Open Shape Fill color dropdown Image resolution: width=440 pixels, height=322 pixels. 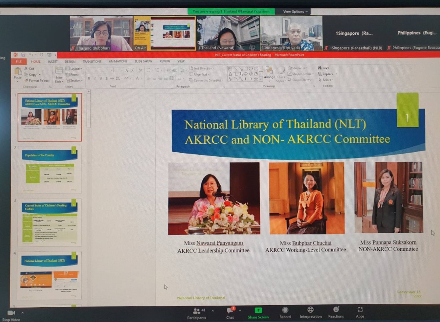(x=297, y=68)
